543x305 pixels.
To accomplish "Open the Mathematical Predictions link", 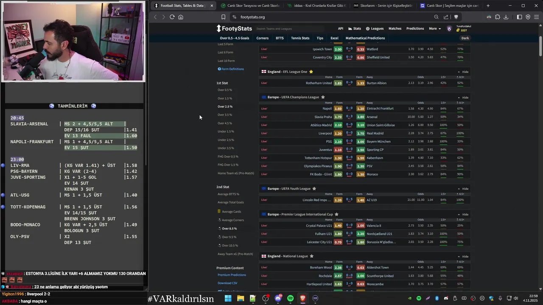I will click(365, 38).
